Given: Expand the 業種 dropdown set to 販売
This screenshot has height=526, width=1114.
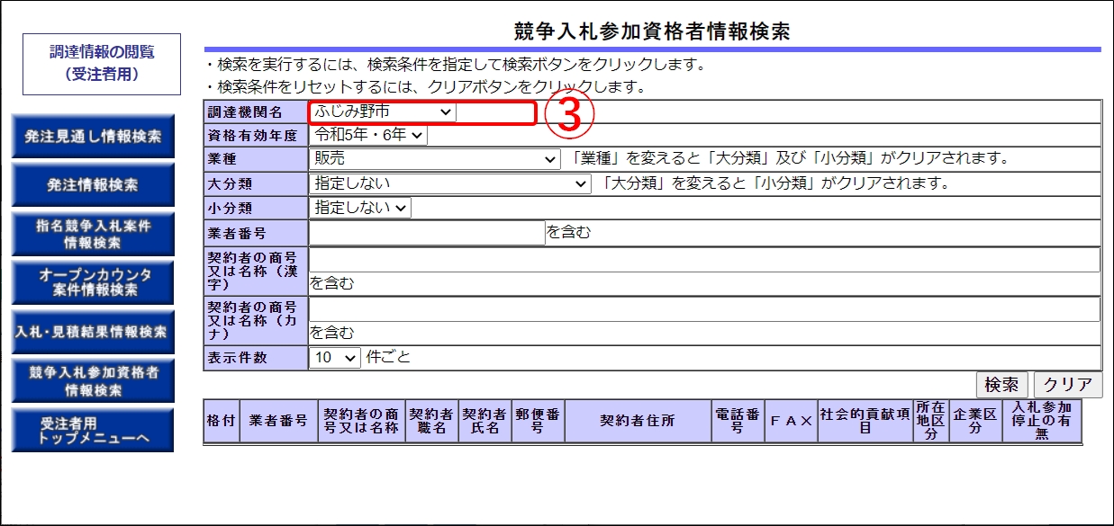Looking at the screenshot, I should tap(435, 159).
